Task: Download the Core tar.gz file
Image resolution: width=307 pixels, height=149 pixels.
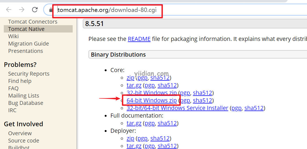Action: coord(134,85)
